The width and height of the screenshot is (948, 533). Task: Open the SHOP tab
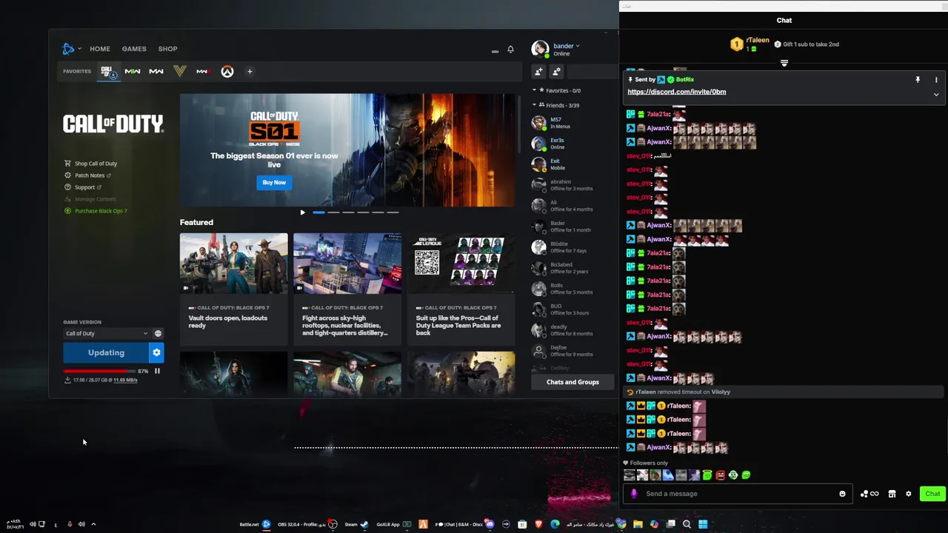[x=167, y=49]
